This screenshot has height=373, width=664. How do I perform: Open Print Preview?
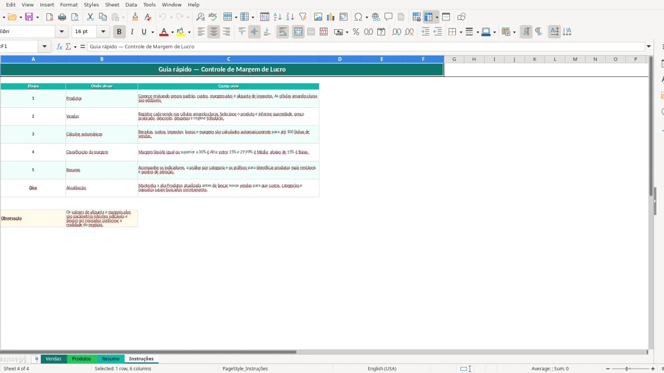click(x=75, y=17)
